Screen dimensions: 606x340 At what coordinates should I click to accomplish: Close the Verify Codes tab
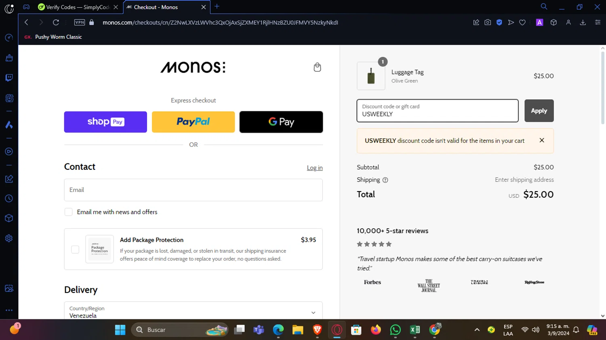(x=116, y=7)
